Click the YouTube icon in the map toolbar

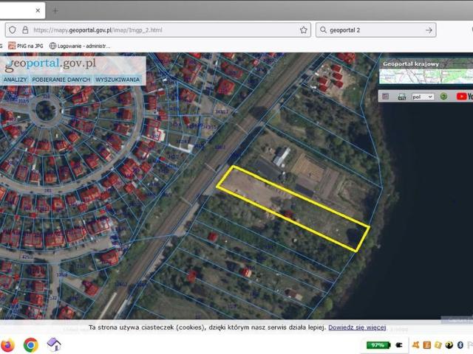click(463, 96)
